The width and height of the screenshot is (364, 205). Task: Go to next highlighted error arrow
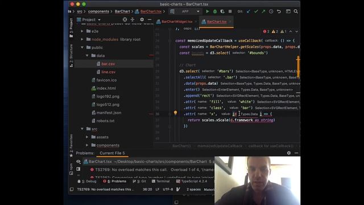click(x=297, y=31)
